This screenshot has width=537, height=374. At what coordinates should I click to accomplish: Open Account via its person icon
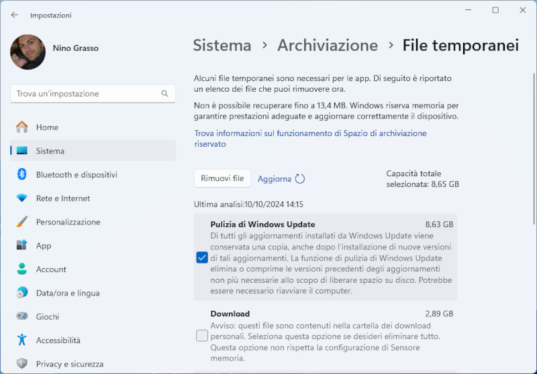coord(22,269)
